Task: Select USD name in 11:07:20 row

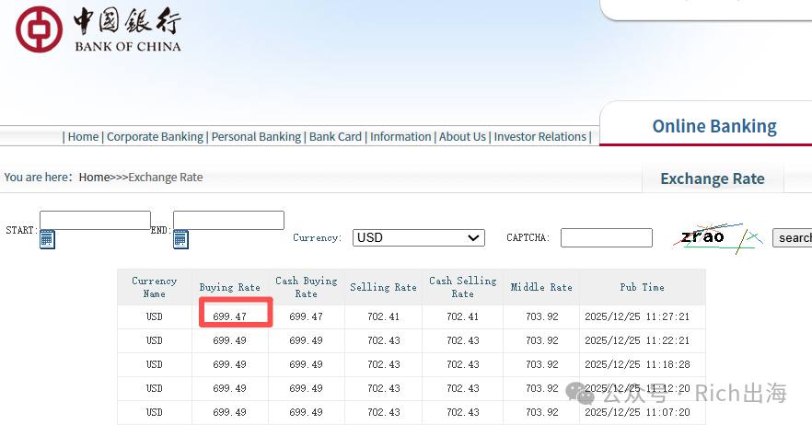Action: [x=155, y=412]
